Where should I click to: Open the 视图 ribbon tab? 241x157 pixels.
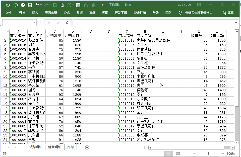(105, 13)
